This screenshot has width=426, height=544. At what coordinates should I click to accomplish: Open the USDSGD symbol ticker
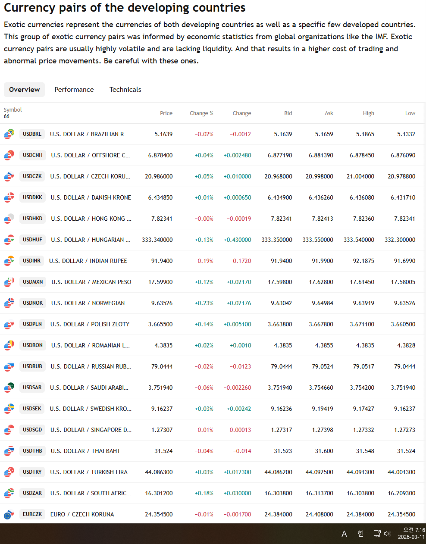(x=32, y=430)
